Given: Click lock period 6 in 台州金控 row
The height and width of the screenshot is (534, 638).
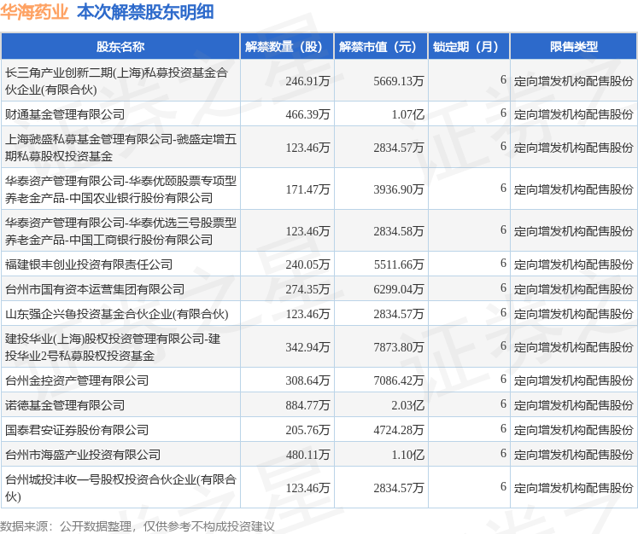Looking at the screenshot, I should [x=503, y=379].
